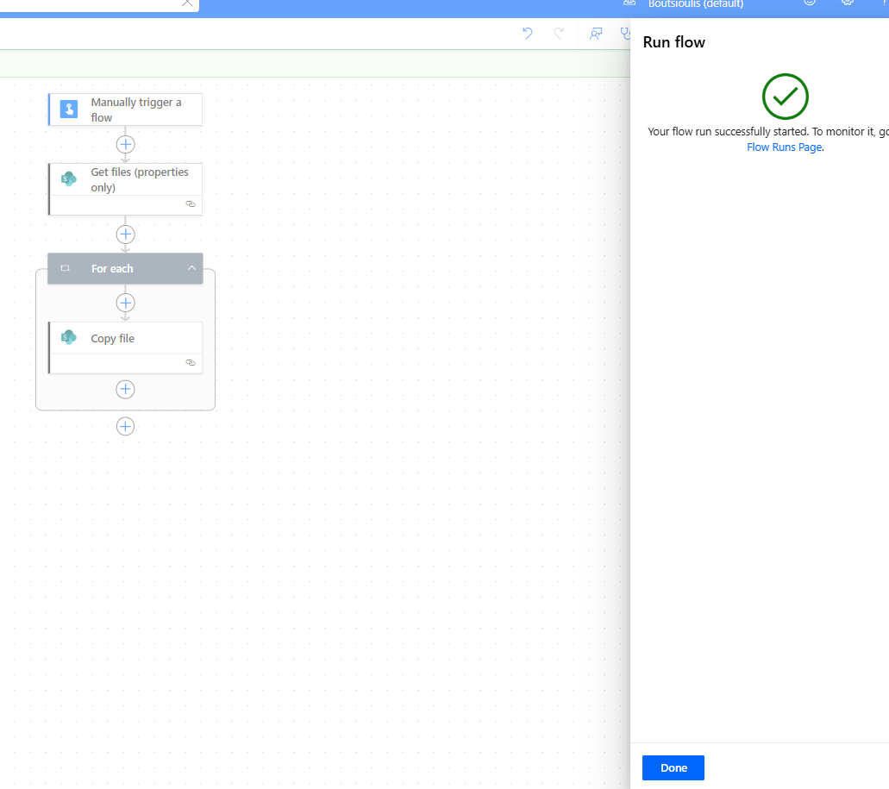Open the settings gear in top bar
This screenshot has height=789, width=889.
point(847,3)
